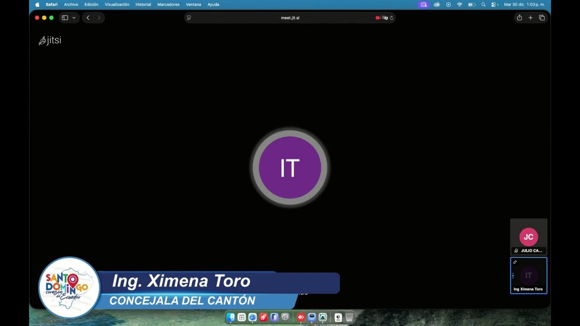Open the DMG file icon in the Dock

pyautogui.click(x=338, y=317)
